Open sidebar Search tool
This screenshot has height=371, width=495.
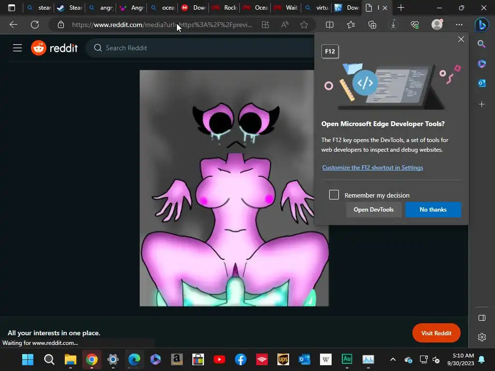(481, 44)
